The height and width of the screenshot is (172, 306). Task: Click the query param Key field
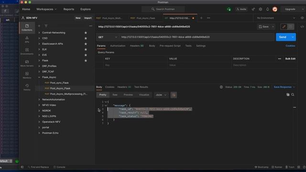135,65
